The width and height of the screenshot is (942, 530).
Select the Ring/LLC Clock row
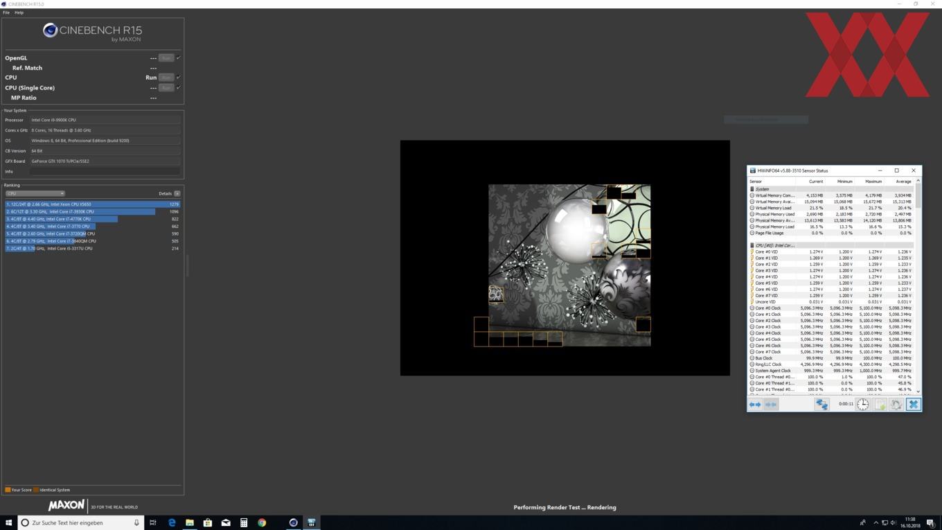832,364
